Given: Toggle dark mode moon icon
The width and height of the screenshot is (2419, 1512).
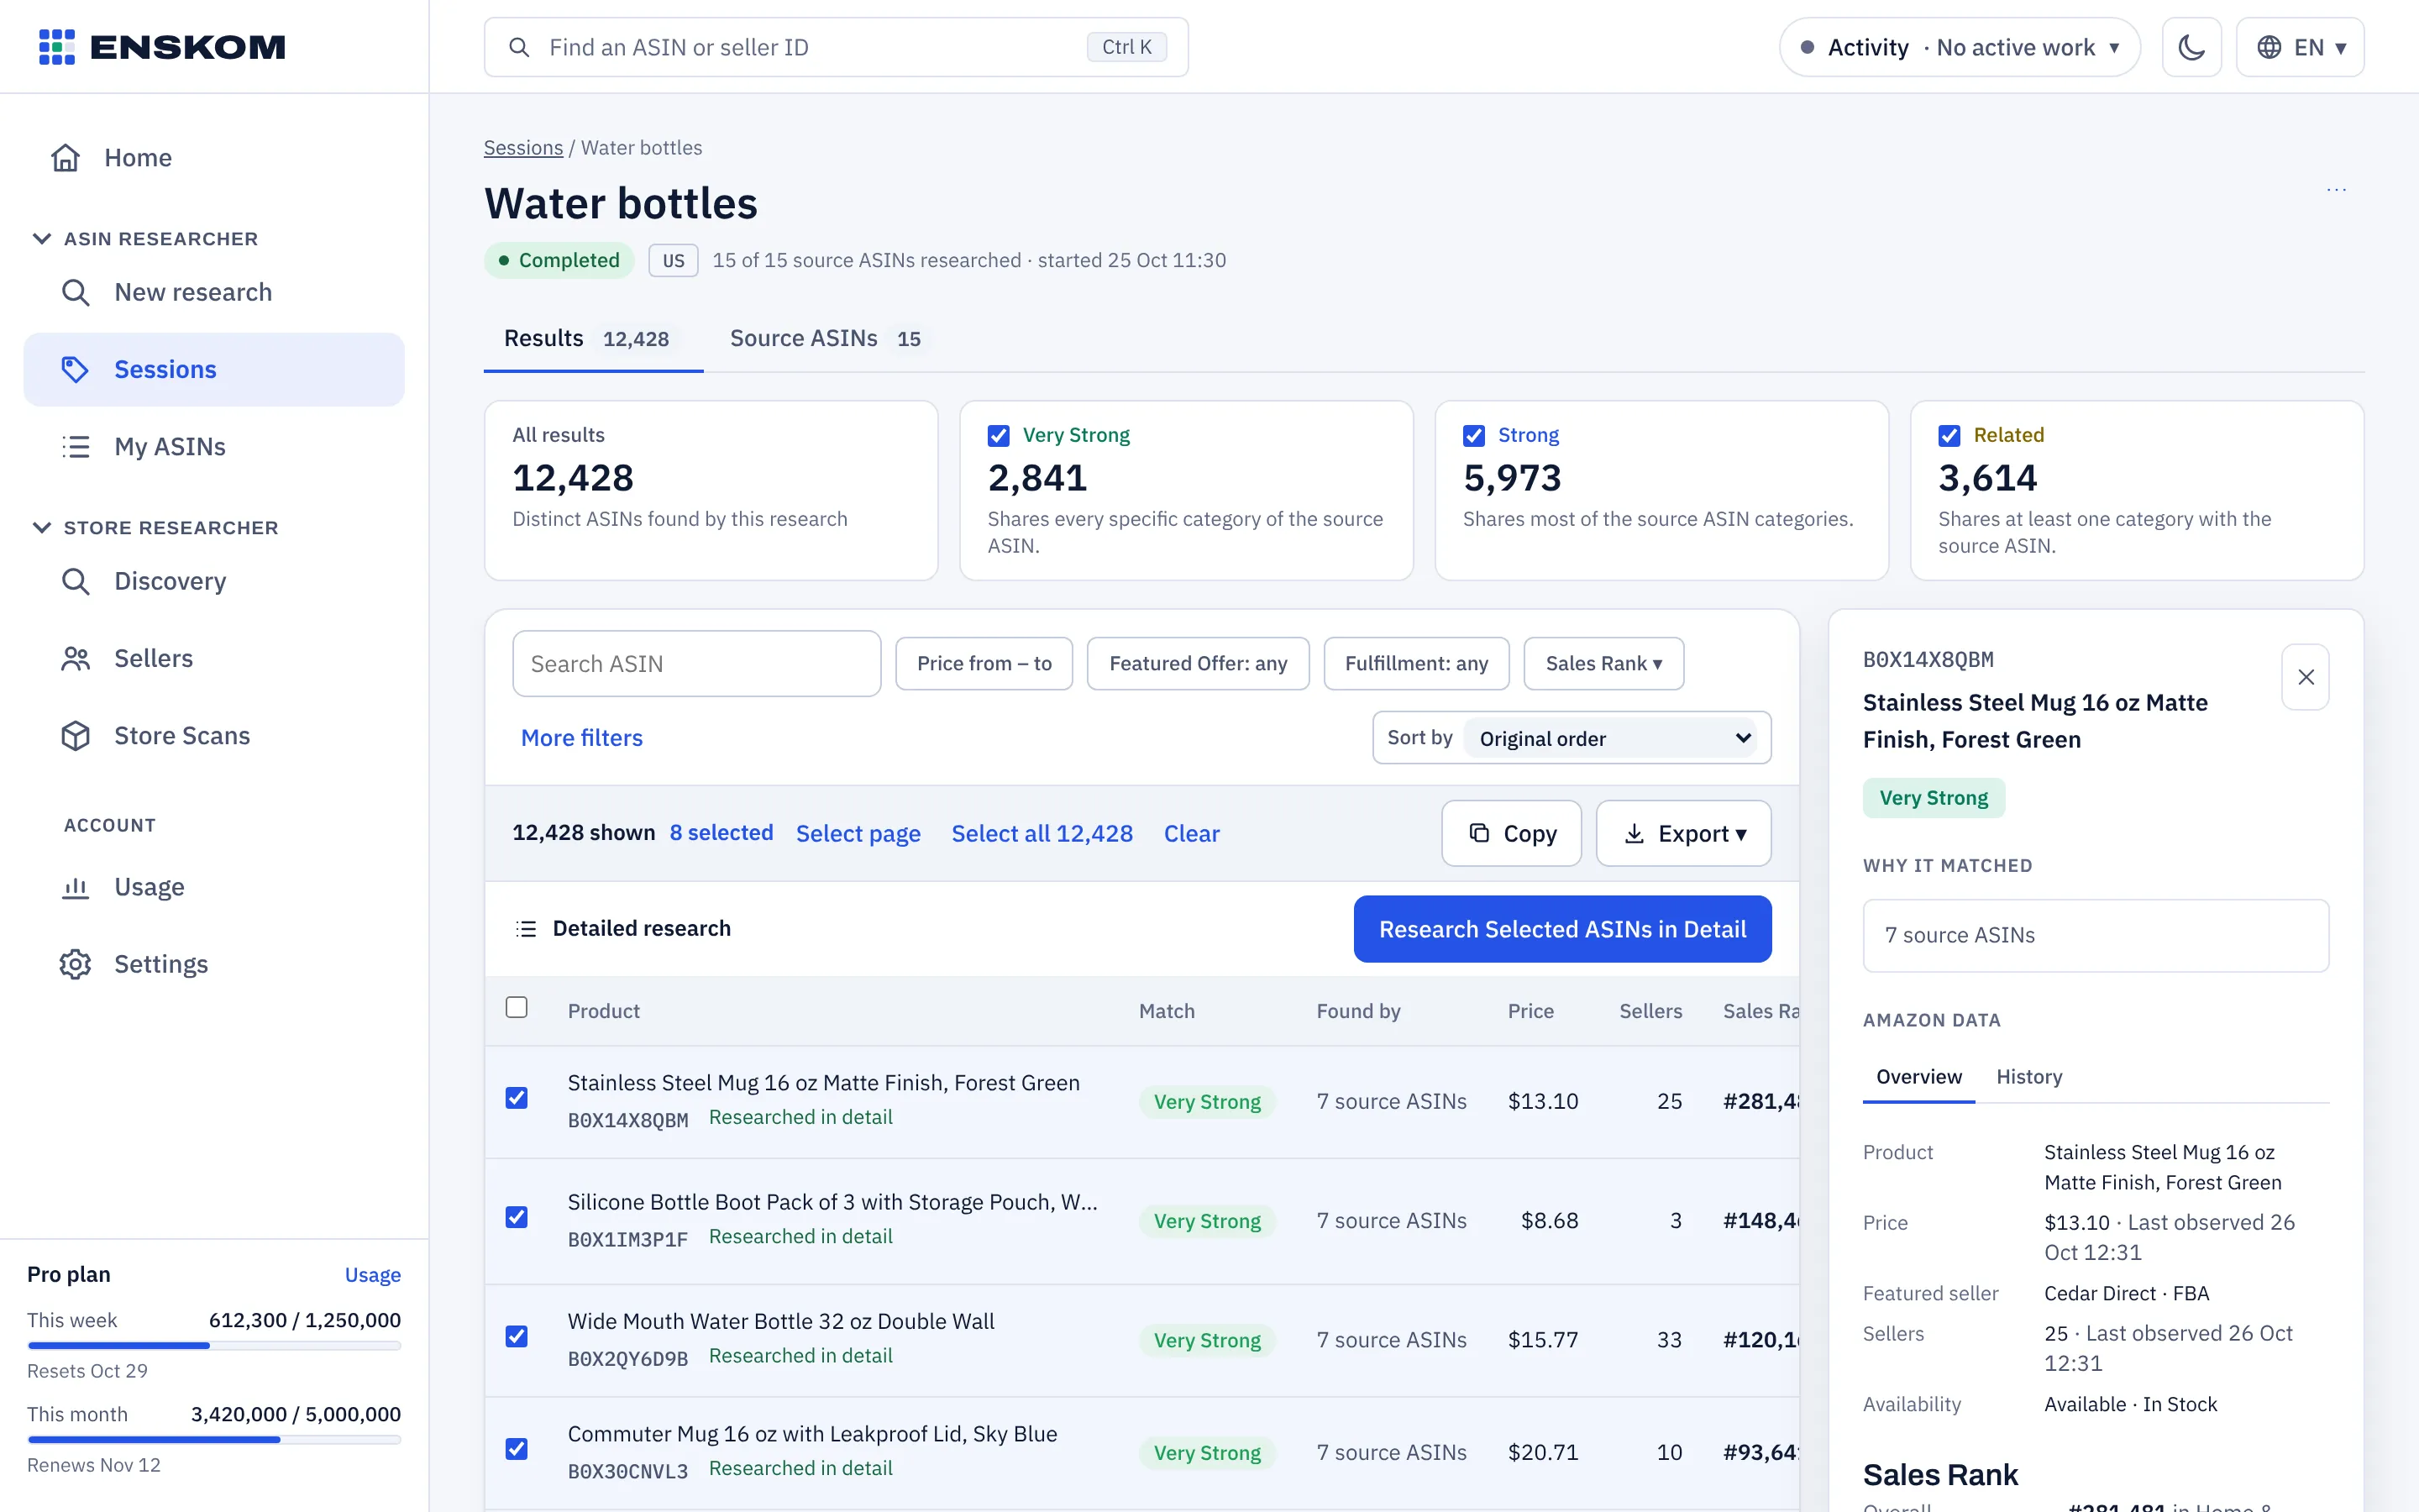Looking at the screenshot, I should 2191,47.
